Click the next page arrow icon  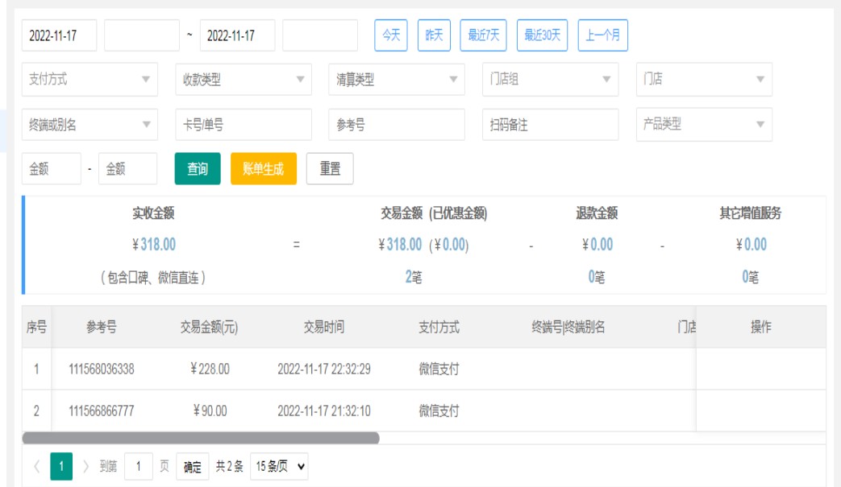[x=85, y=467]
